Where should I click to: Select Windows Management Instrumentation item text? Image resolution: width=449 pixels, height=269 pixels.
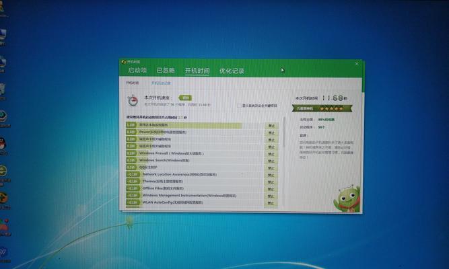pyautogui.click(x=189, y=196)
